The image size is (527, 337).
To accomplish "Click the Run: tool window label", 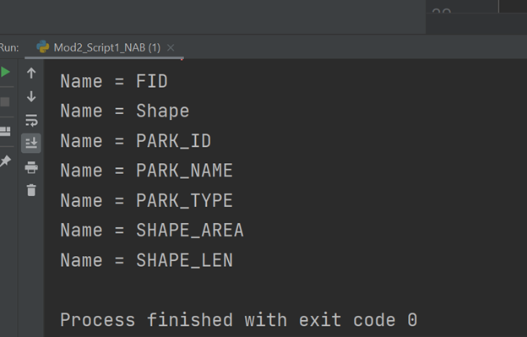I will pos(9,47).
